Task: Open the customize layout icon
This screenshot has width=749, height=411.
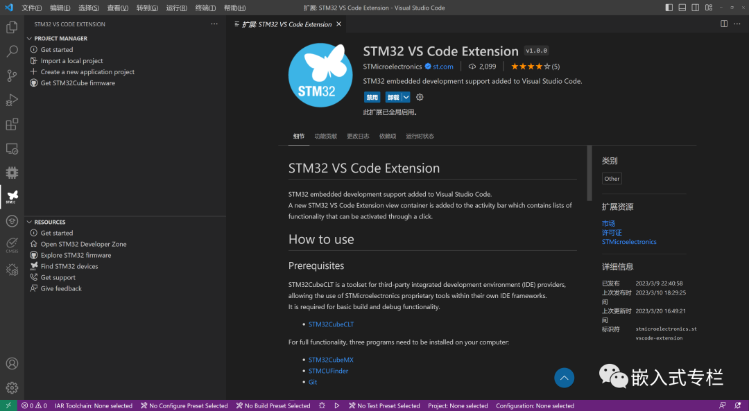Action: (709, 8)
